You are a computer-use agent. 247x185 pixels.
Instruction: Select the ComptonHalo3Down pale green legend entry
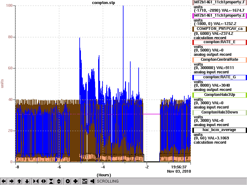220,113
